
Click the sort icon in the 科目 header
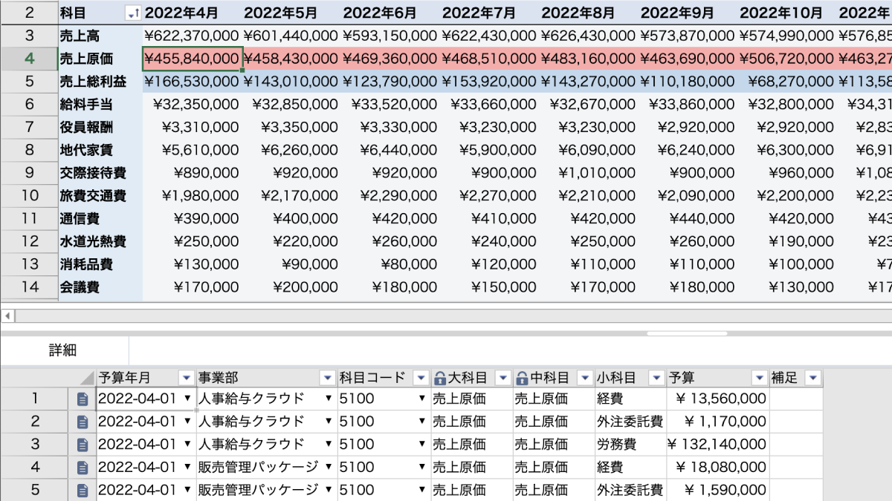[x=132, y=13]
